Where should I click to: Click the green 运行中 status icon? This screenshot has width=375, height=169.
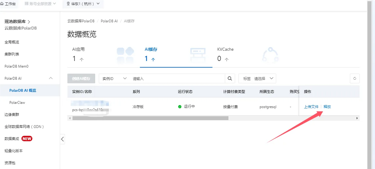(x=180, y=107)
